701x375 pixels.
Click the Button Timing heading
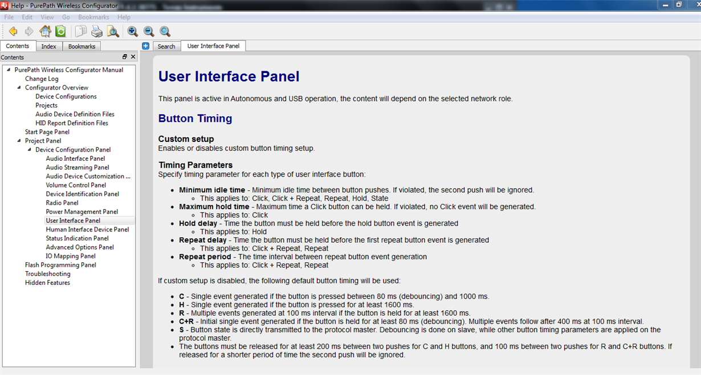(195, 119)
